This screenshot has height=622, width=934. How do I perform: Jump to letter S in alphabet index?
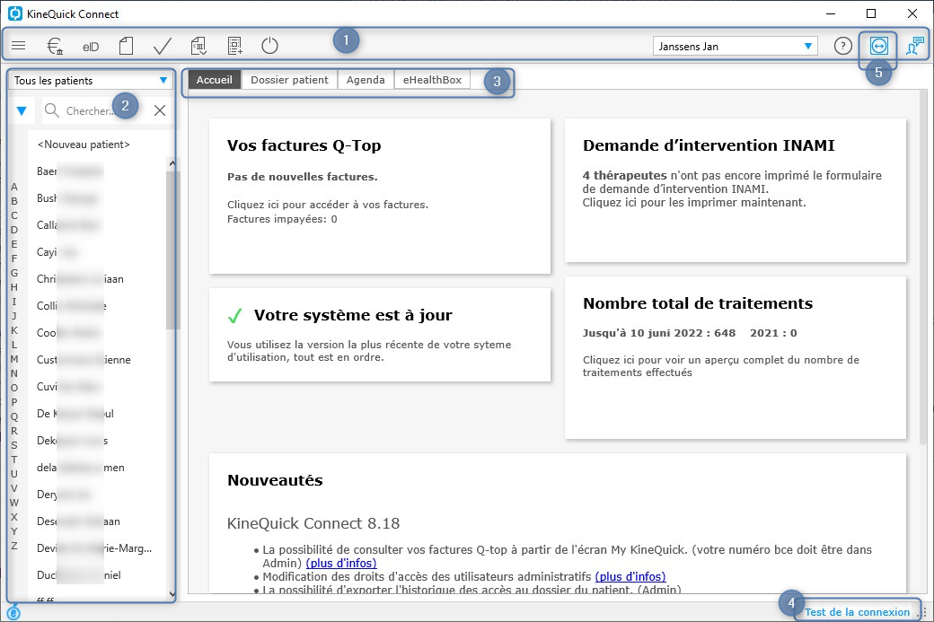click(14, 445)
